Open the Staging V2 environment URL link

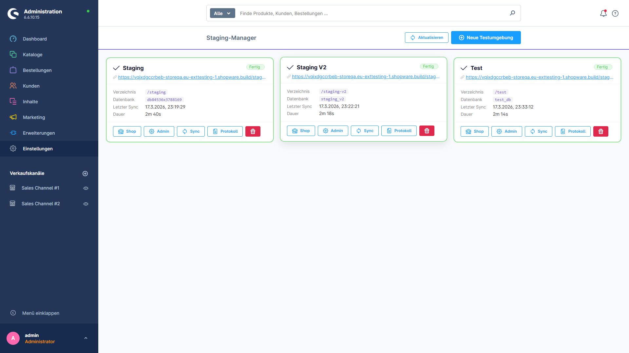coord(366,76)
